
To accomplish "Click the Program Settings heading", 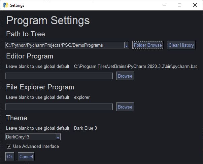I will [x=48, y=20].
